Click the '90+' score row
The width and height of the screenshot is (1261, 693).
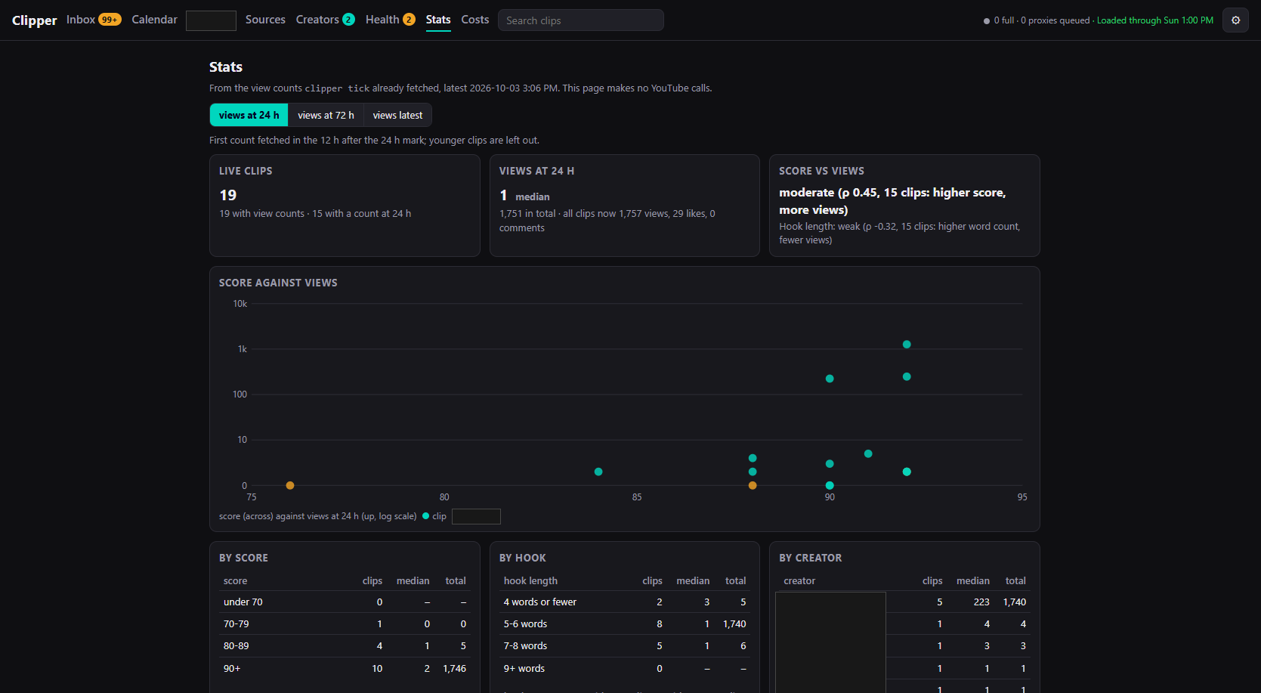[345, 669]
